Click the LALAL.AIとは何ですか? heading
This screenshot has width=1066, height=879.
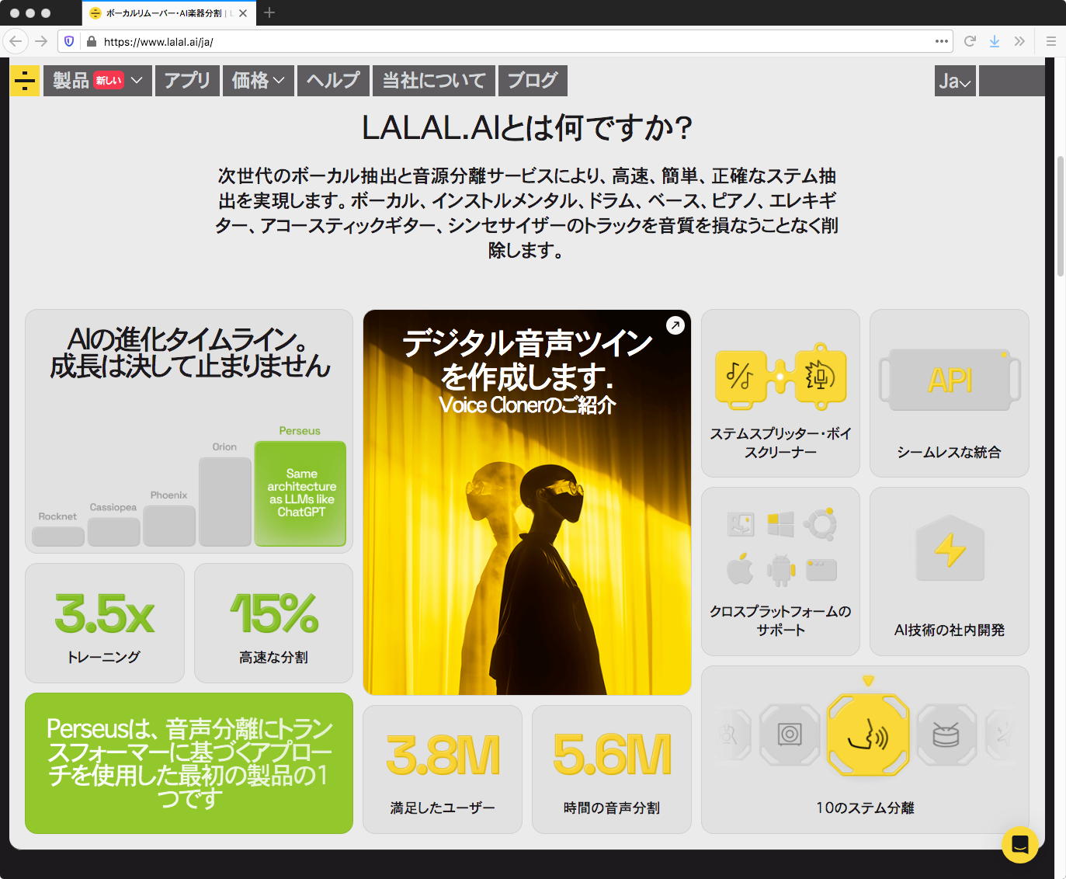click(x=527, y=128)
